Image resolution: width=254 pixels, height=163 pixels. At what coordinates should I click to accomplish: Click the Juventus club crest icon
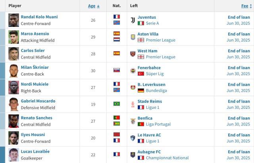(133, 20)
